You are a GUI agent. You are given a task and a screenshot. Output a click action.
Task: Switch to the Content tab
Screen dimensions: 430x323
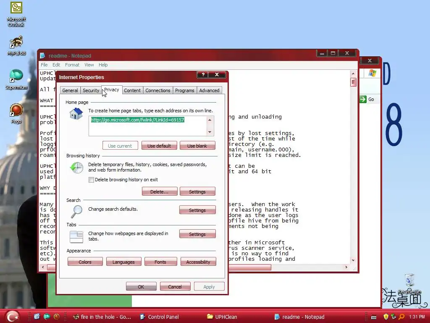click(x=132, y=90)
